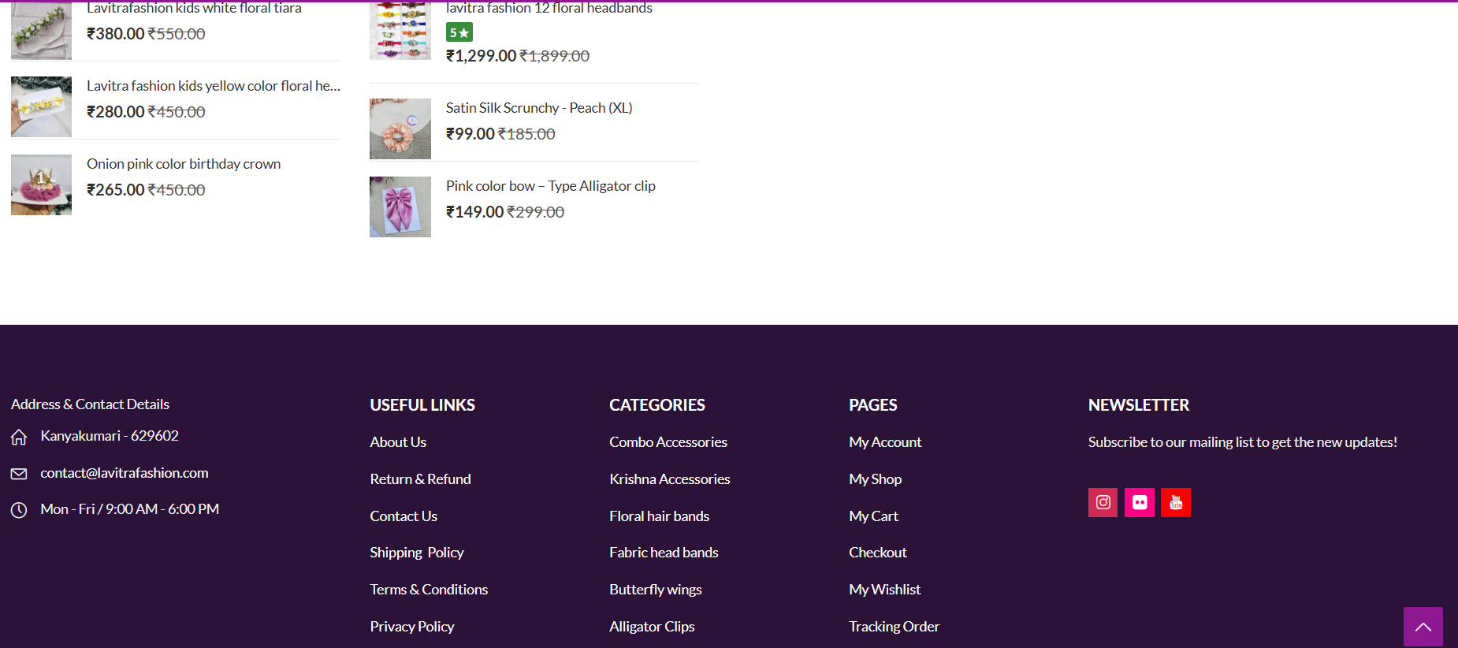Click the envelope email icon
The height and width of the screenshot is (648, 1458).
(19, 474)
